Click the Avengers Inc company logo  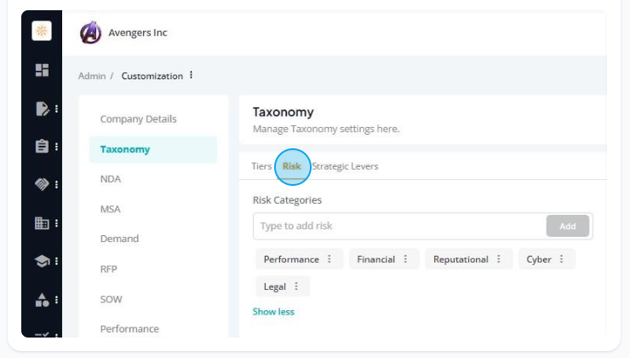pyautogui.click(x=90, y=32)
